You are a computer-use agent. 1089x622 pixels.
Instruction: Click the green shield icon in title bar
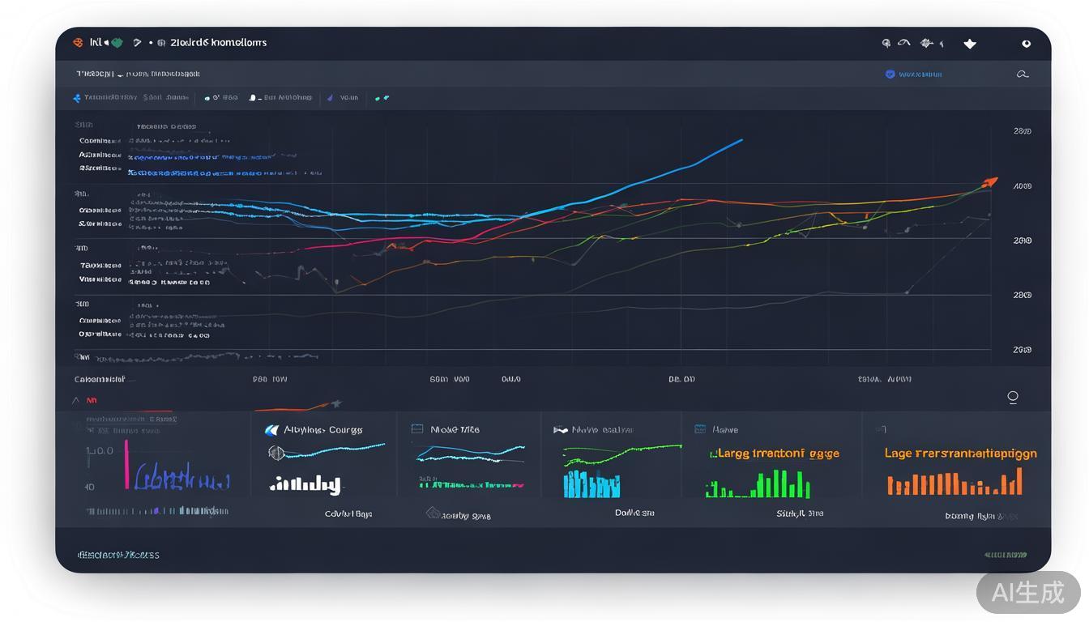117,43
